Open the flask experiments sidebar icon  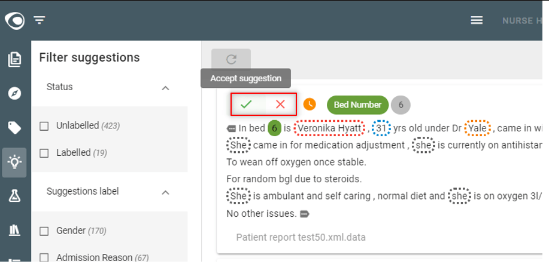tap(14, 196)
